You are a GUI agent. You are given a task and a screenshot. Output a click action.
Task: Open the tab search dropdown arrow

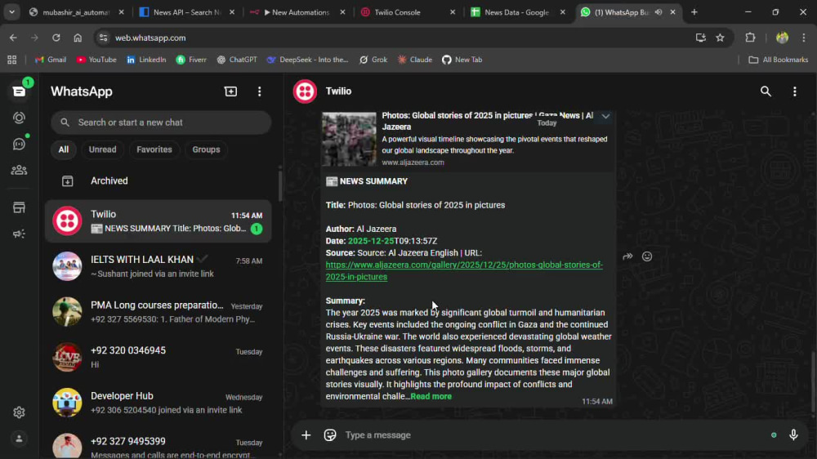click(x=11, y=12)
